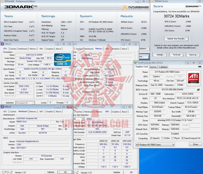Click the XMP-2200 column header in the SPD timings table
The image size is (203, 174).
coord(127,141)
